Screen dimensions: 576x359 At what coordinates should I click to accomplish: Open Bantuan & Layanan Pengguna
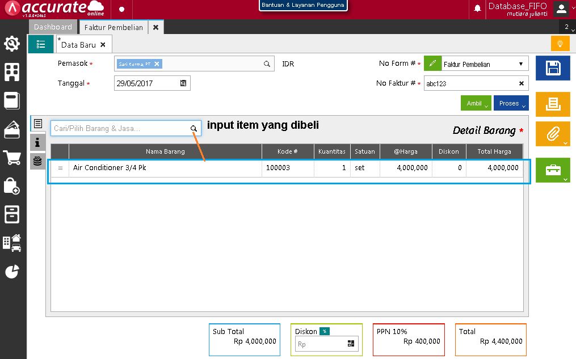point(303,5)
